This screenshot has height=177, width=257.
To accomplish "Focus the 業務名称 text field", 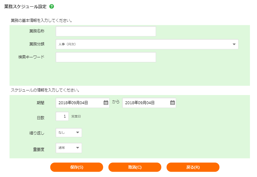I will pos(106,31).
